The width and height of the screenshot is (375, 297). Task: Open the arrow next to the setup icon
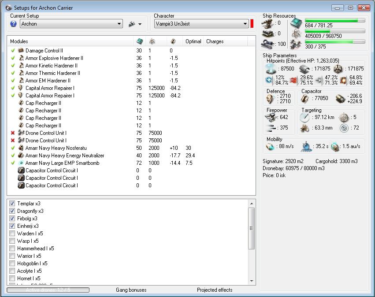click(x=140, y=24)
